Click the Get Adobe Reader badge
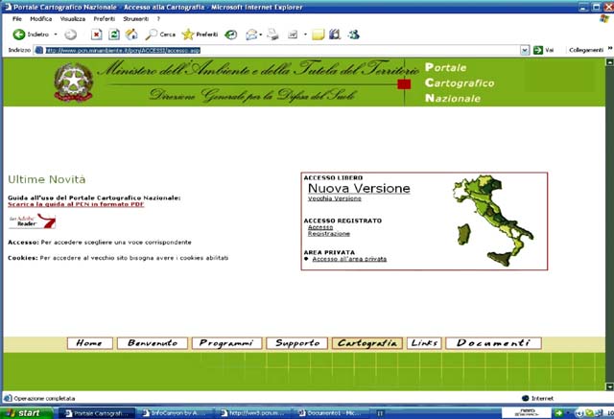The image size is (614, 419). (x=32, y=221)
